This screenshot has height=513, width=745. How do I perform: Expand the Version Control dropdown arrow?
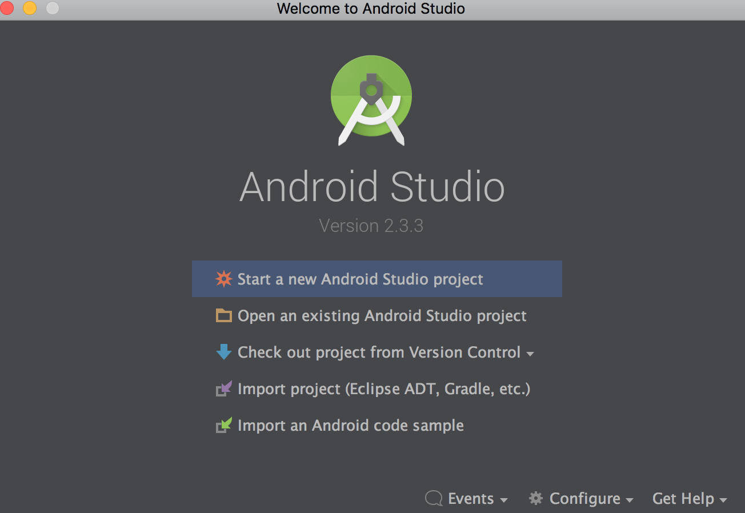pyautogui.click(x=530, y=354)
